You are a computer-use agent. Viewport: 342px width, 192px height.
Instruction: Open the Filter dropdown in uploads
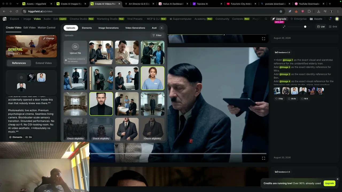[x=157, y=35]
